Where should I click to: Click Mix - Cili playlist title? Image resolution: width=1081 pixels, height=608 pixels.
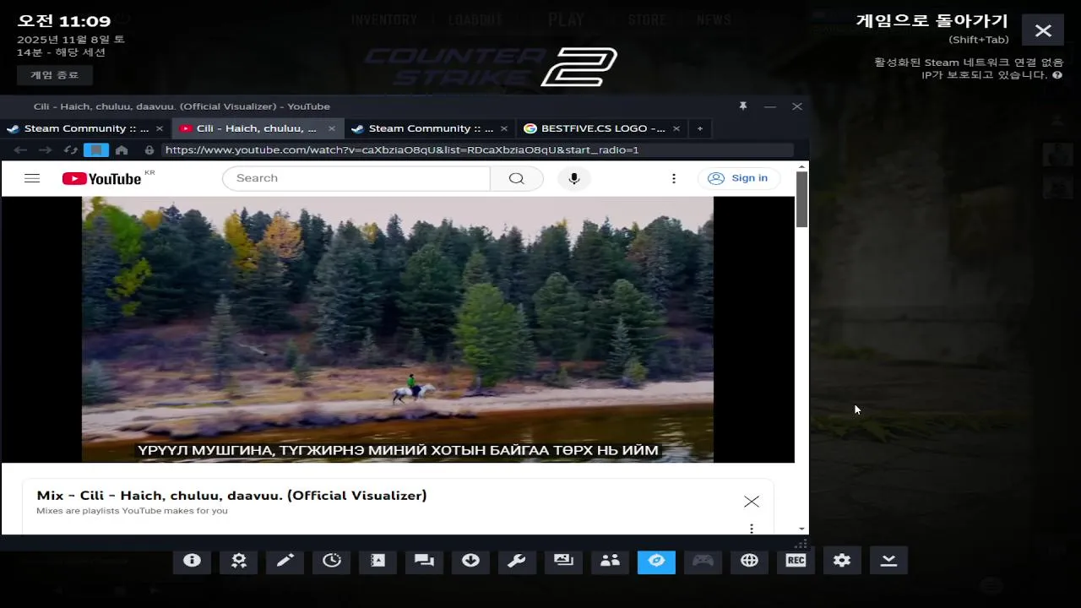[x=231, y=496]
